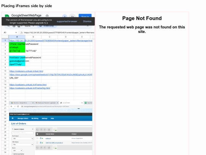This screenshot has width=206, height=155.
Task: Select the cyan email address cell in row 7
Action: 17,61
